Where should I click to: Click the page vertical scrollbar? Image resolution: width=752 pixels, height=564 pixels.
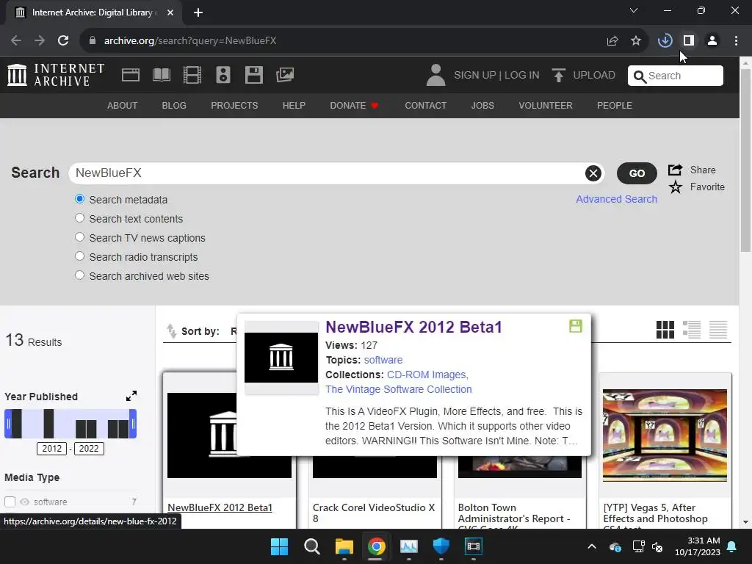click(745, 161)
